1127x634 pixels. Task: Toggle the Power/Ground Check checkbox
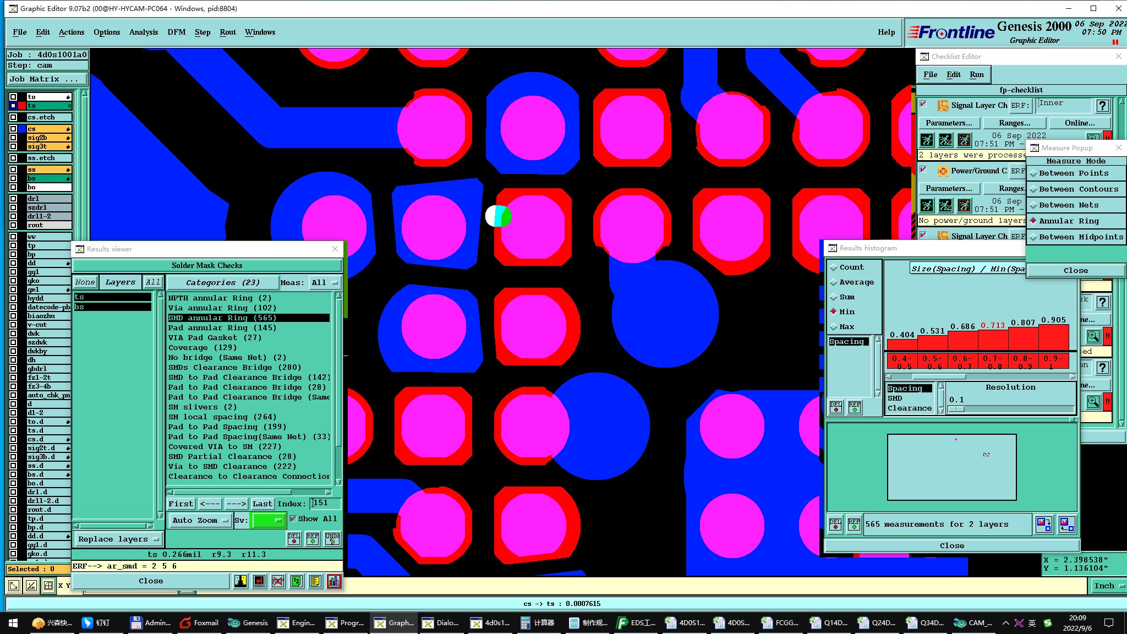pyautogui.click(x=923, y=170)
